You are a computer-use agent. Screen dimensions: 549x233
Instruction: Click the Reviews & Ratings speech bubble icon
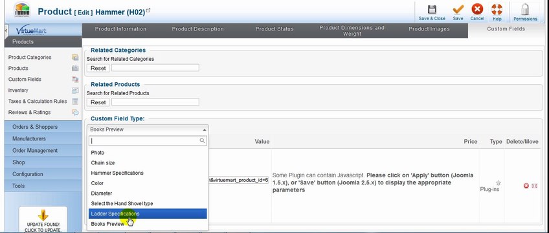point(75,113)
